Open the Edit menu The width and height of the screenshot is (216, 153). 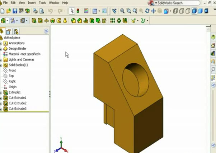(x=13, y=3)
